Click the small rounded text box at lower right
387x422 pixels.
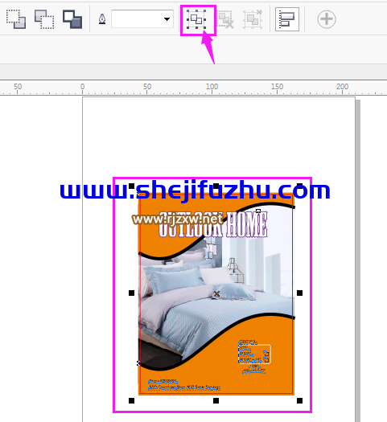[x=255, y=354]
